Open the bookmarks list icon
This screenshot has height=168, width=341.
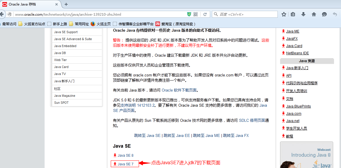[x=293, y=14]
